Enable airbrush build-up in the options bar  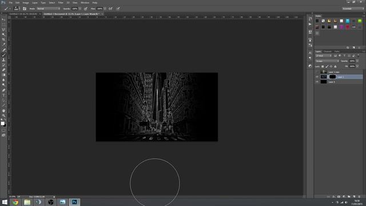click(x=110, y=9)
